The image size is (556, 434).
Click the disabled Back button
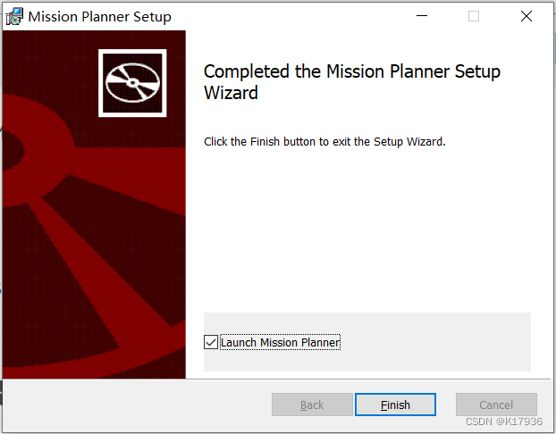pos(312,405)
